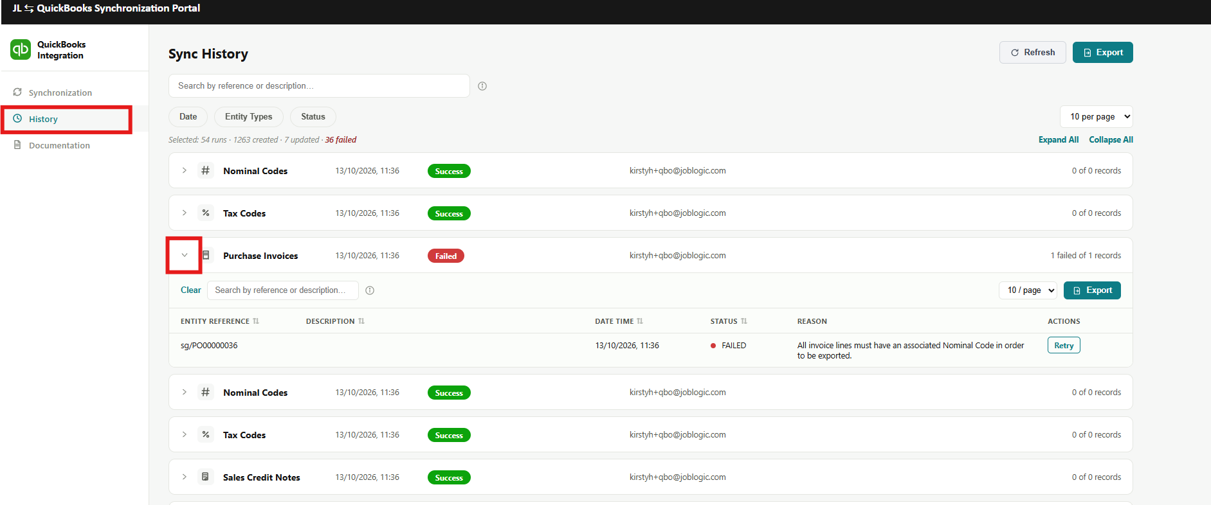Click the Purchase Invoices document icon

[x=206, y=255]
